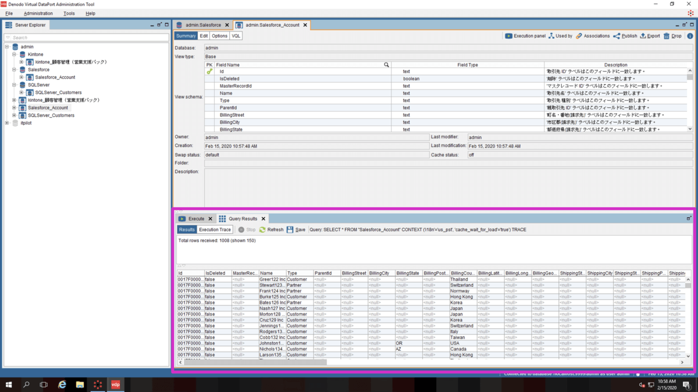This screenshot has height=392, width=698.
Task: Expand the itpilot database node
Action: 7,123
